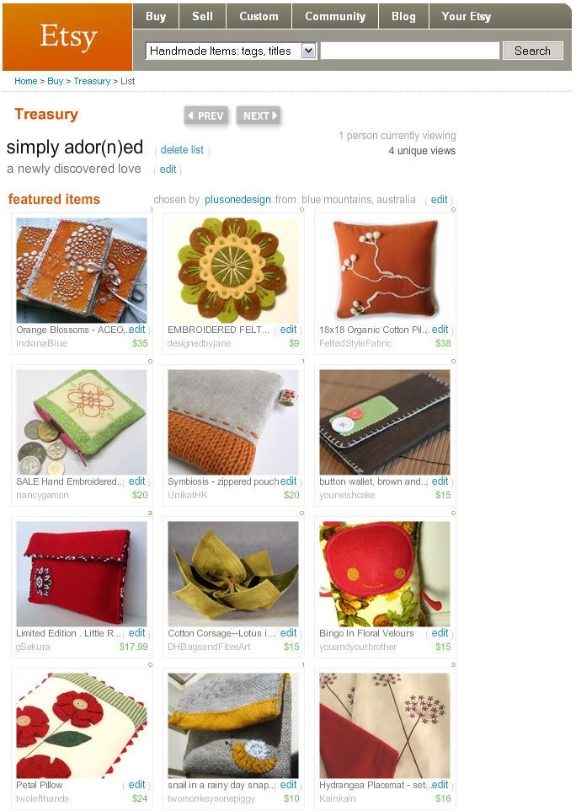Open the Community menu tab
This screenshot has width=576, height=811.
(x=335, y=16)
